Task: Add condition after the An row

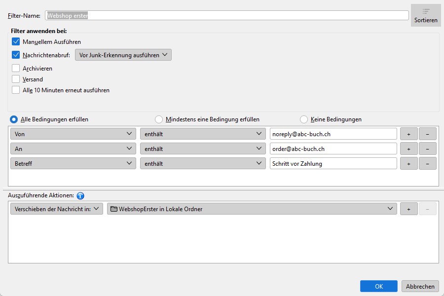Action: click(x=408, y=148)
